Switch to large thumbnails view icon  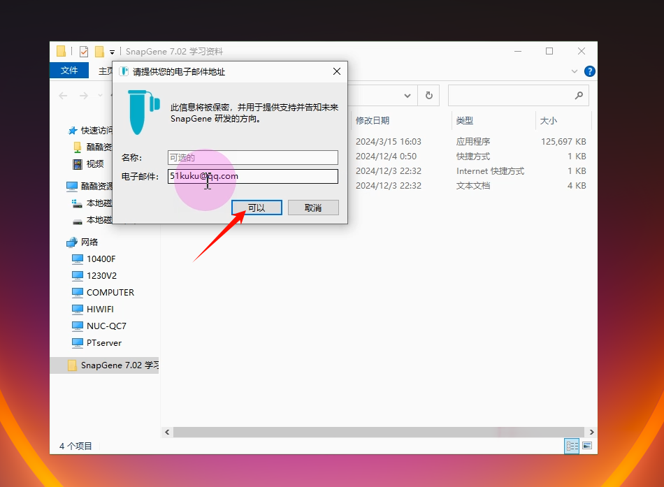click(587, 446)
